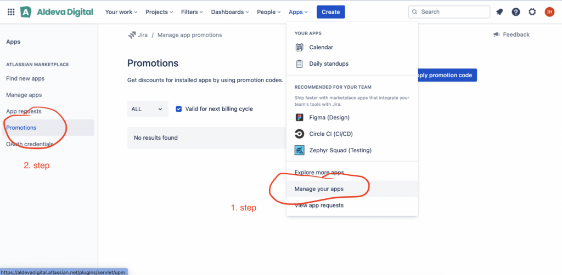
Task: Collapse the Apps menu
Action: click(x=298, y=12)
